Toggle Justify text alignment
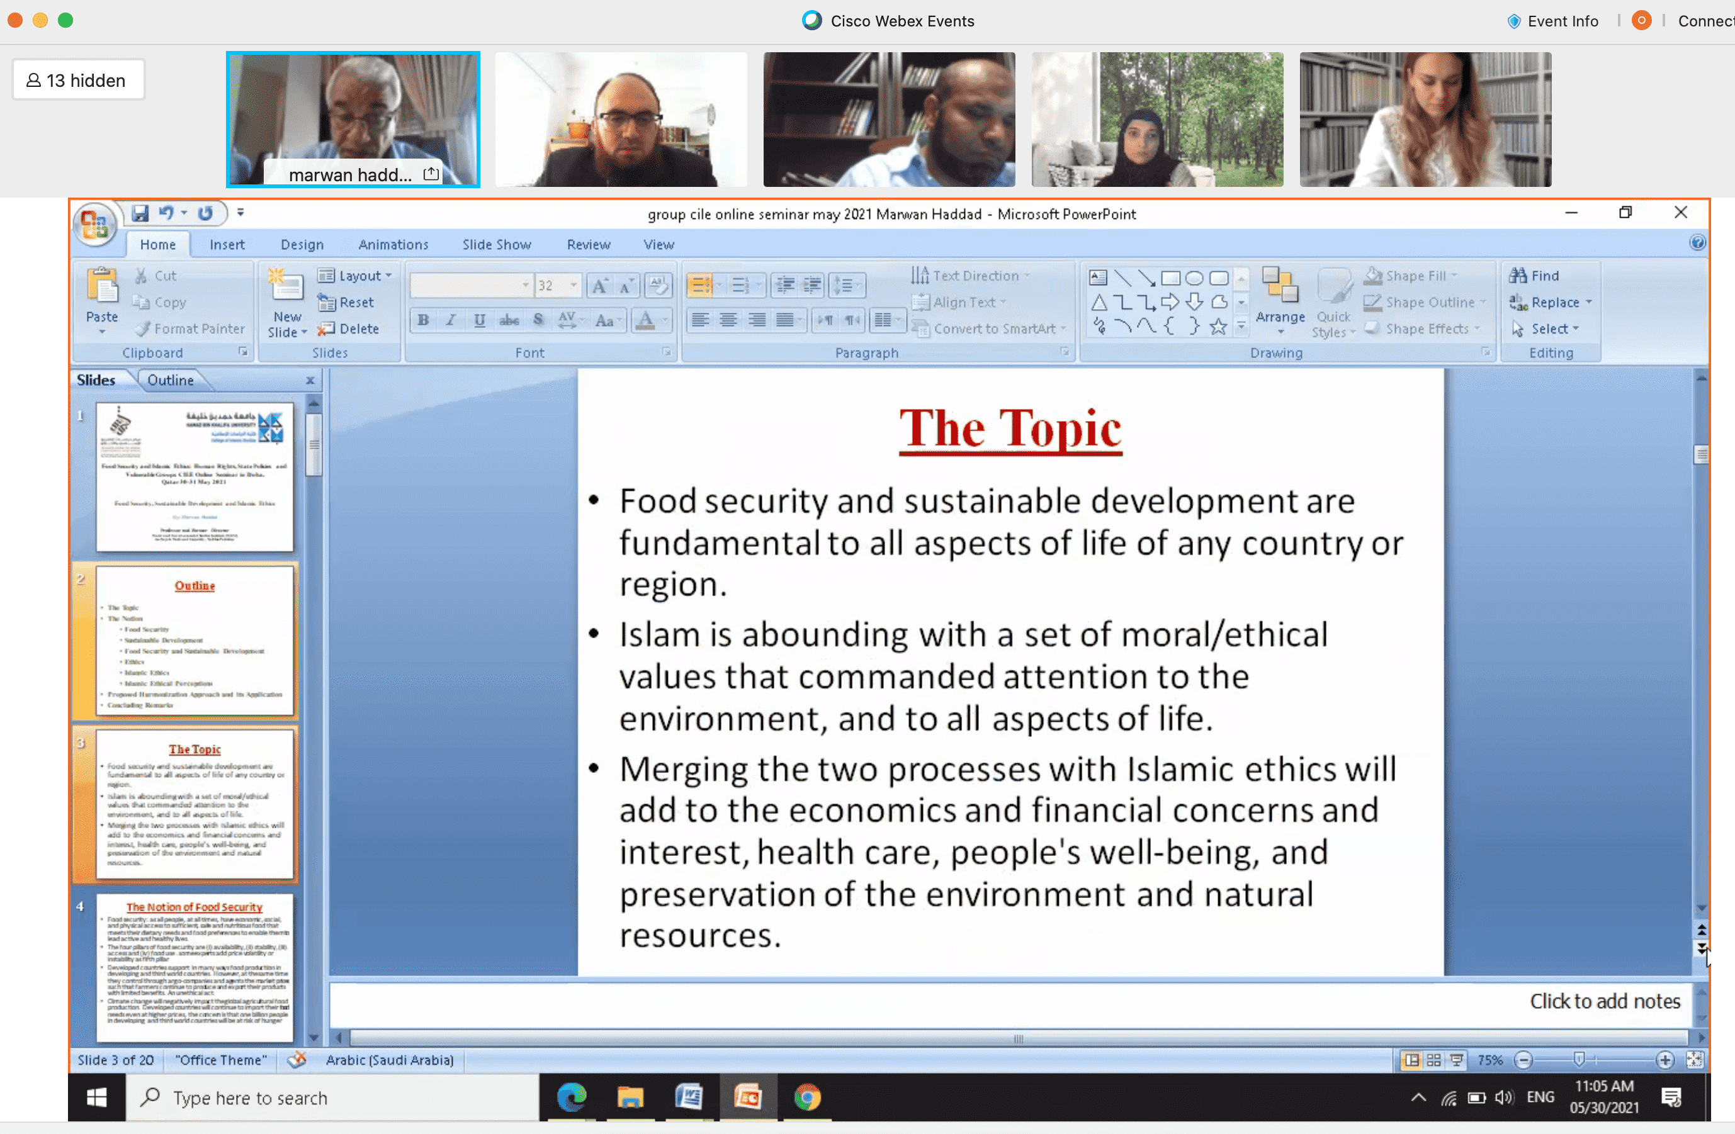Screen dimensions: 1735x1134 [785, 320]
